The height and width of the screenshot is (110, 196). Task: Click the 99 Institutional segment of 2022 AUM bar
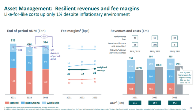click(x=29, y=63)
